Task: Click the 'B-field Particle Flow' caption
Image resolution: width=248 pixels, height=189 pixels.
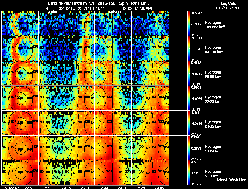Action: pos(232,179)
